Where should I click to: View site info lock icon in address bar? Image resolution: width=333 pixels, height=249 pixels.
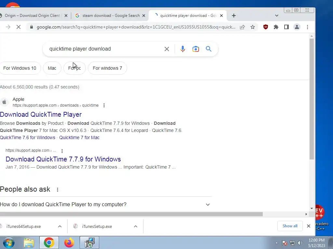[x=32, y=27]
